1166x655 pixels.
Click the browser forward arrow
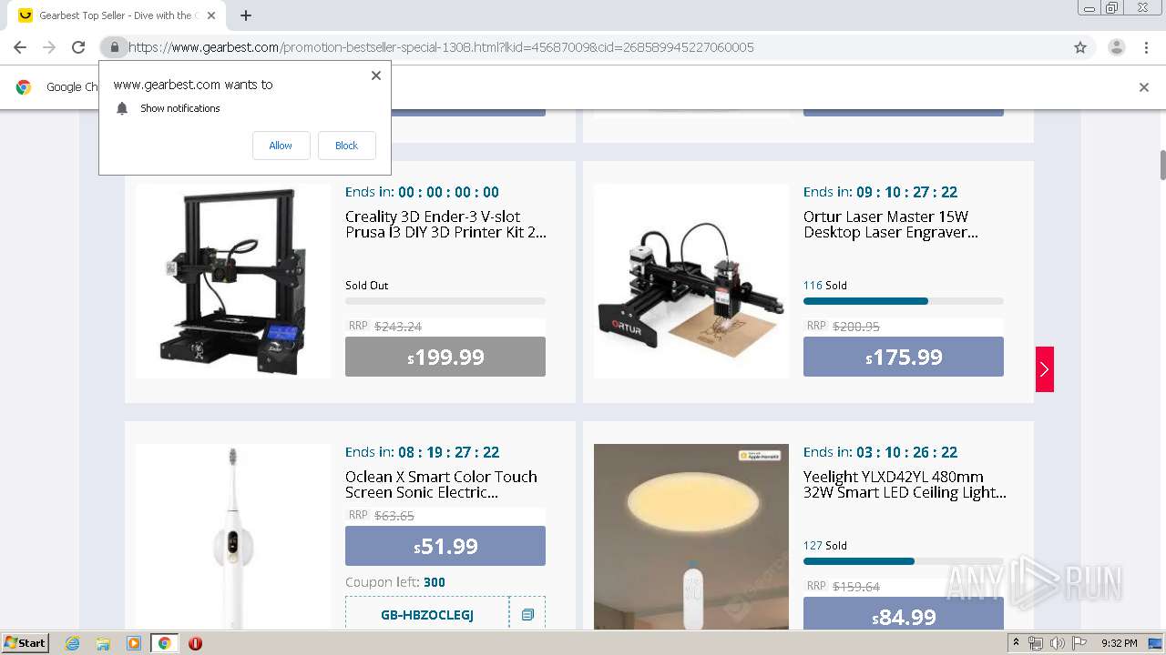point(49,47)
